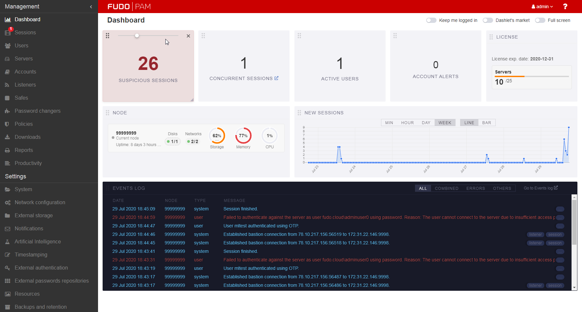Viewport: 582px width, 312px height.
Task: Open the Resources image icon
Action: tap(8, 294)
